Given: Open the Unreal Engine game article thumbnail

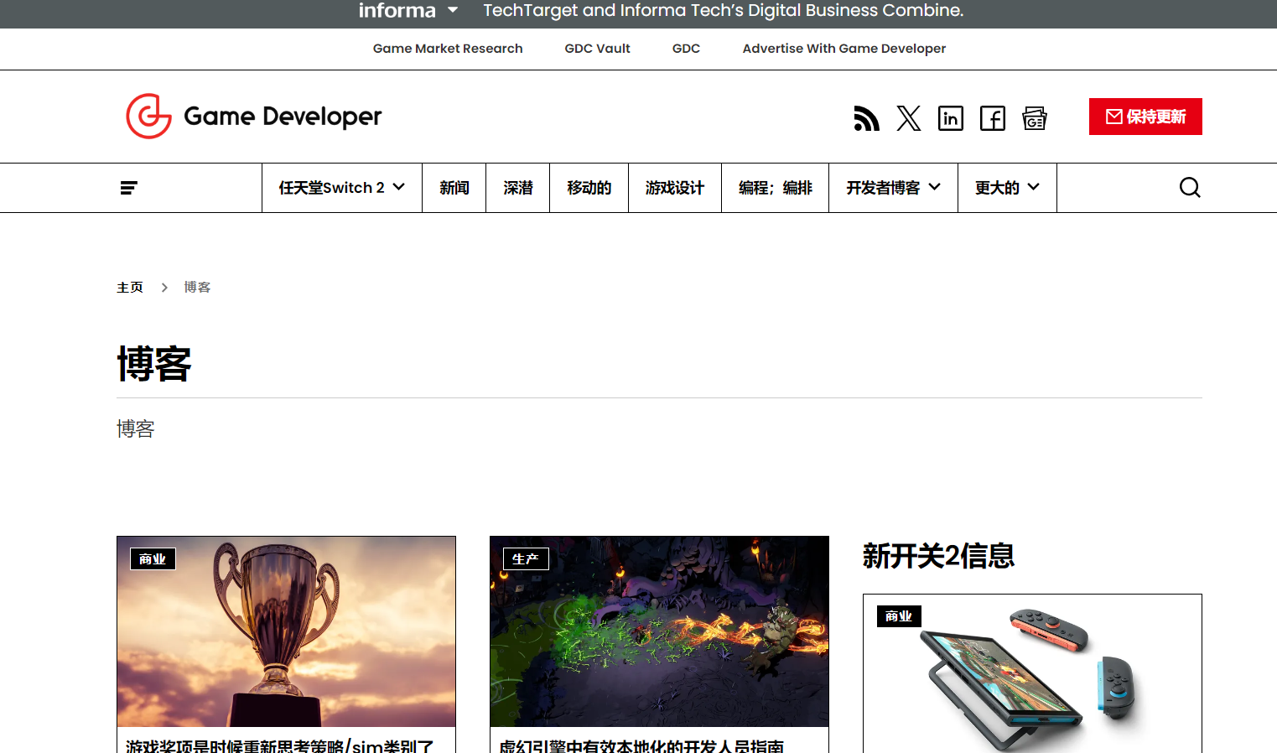Looking at the screenshot, I should [659, 631].
